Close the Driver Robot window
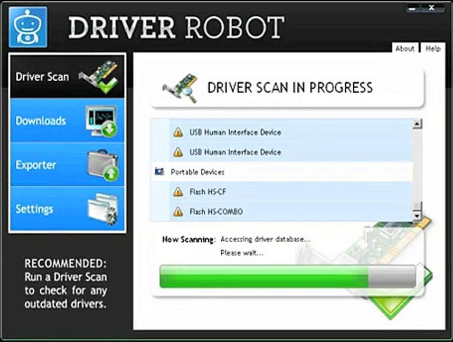 pos(432,8)
